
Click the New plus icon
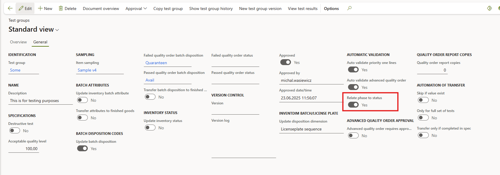click(x=40, y=9)
